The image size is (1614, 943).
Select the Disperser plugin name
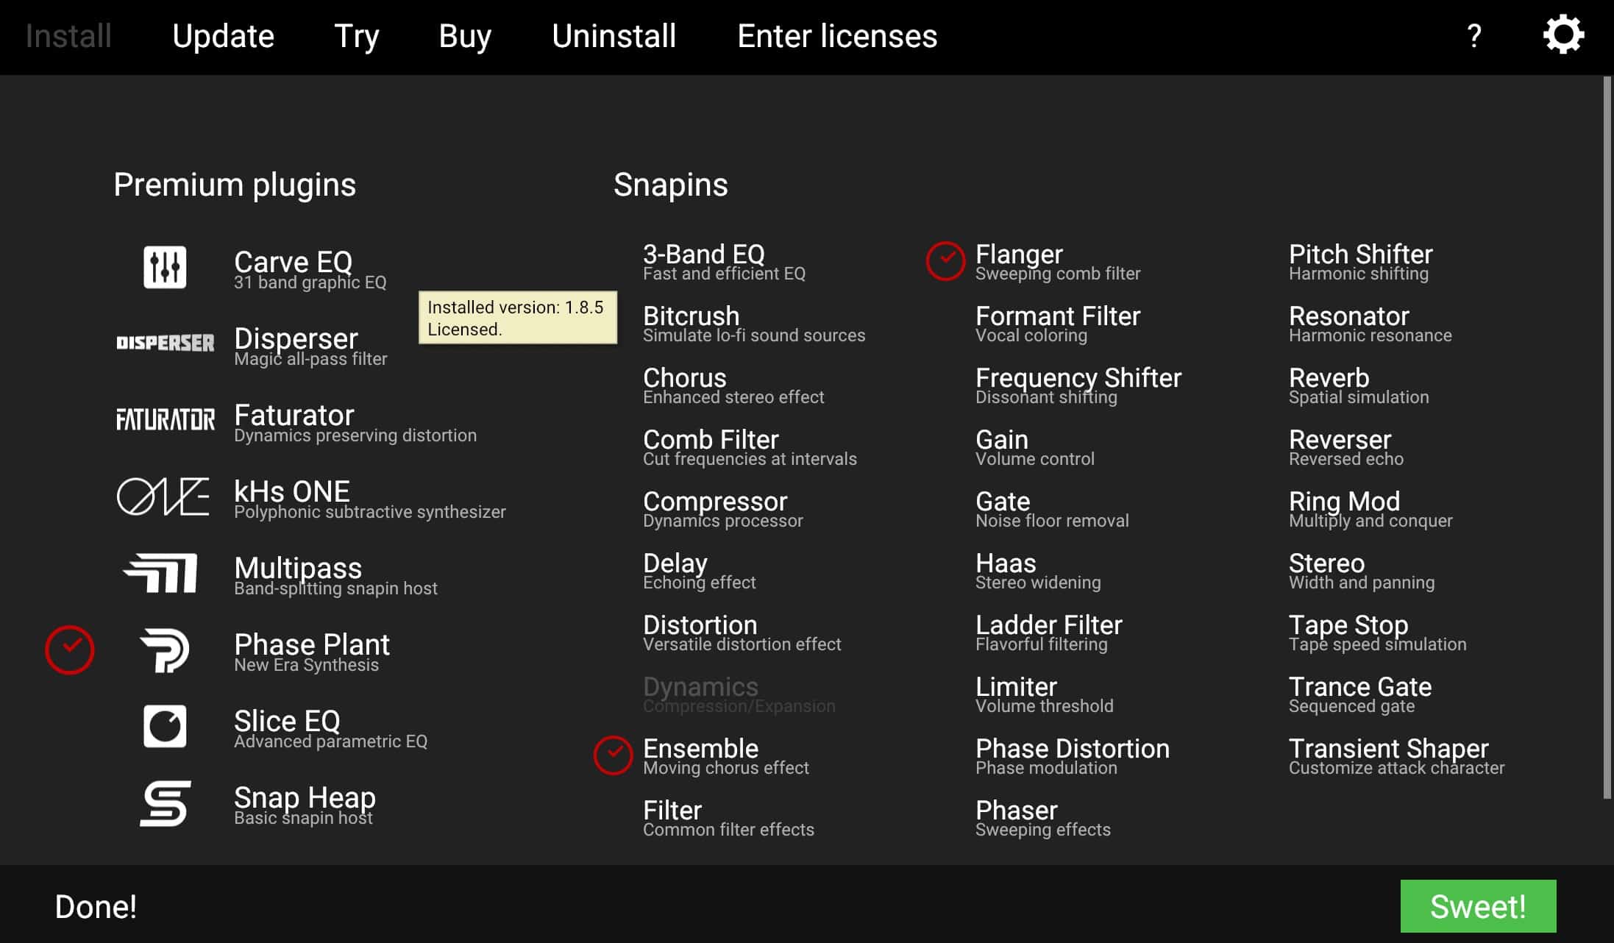[296, 338]
